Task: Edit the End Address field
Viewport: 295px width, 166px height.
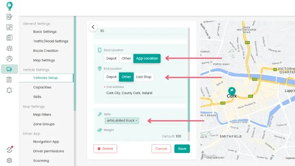Action: [x=139, y=93]
